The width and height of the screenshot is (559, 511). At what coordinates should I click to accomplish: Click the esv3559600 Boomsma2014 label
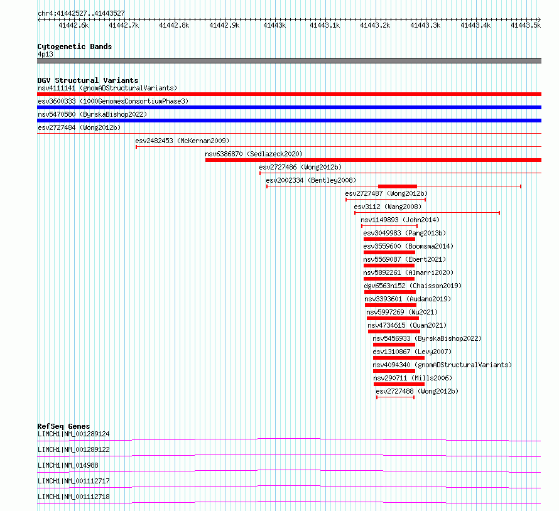pyautogui.click(x=408, y=246)
